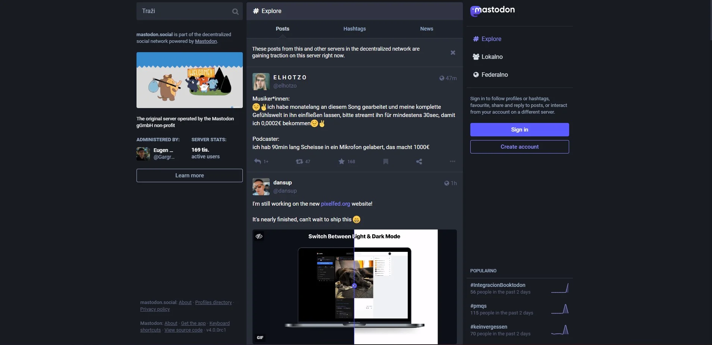This screenshot has height=345, width=712.
Task: Hide the dansup GIF media
Action: click(x=259, y=236)
